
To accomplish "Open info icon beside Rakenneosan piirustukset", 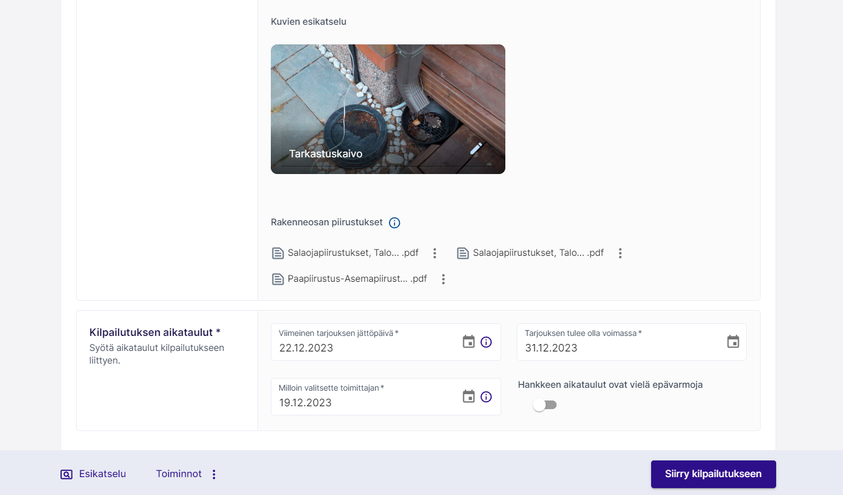I will click(395, 223).
